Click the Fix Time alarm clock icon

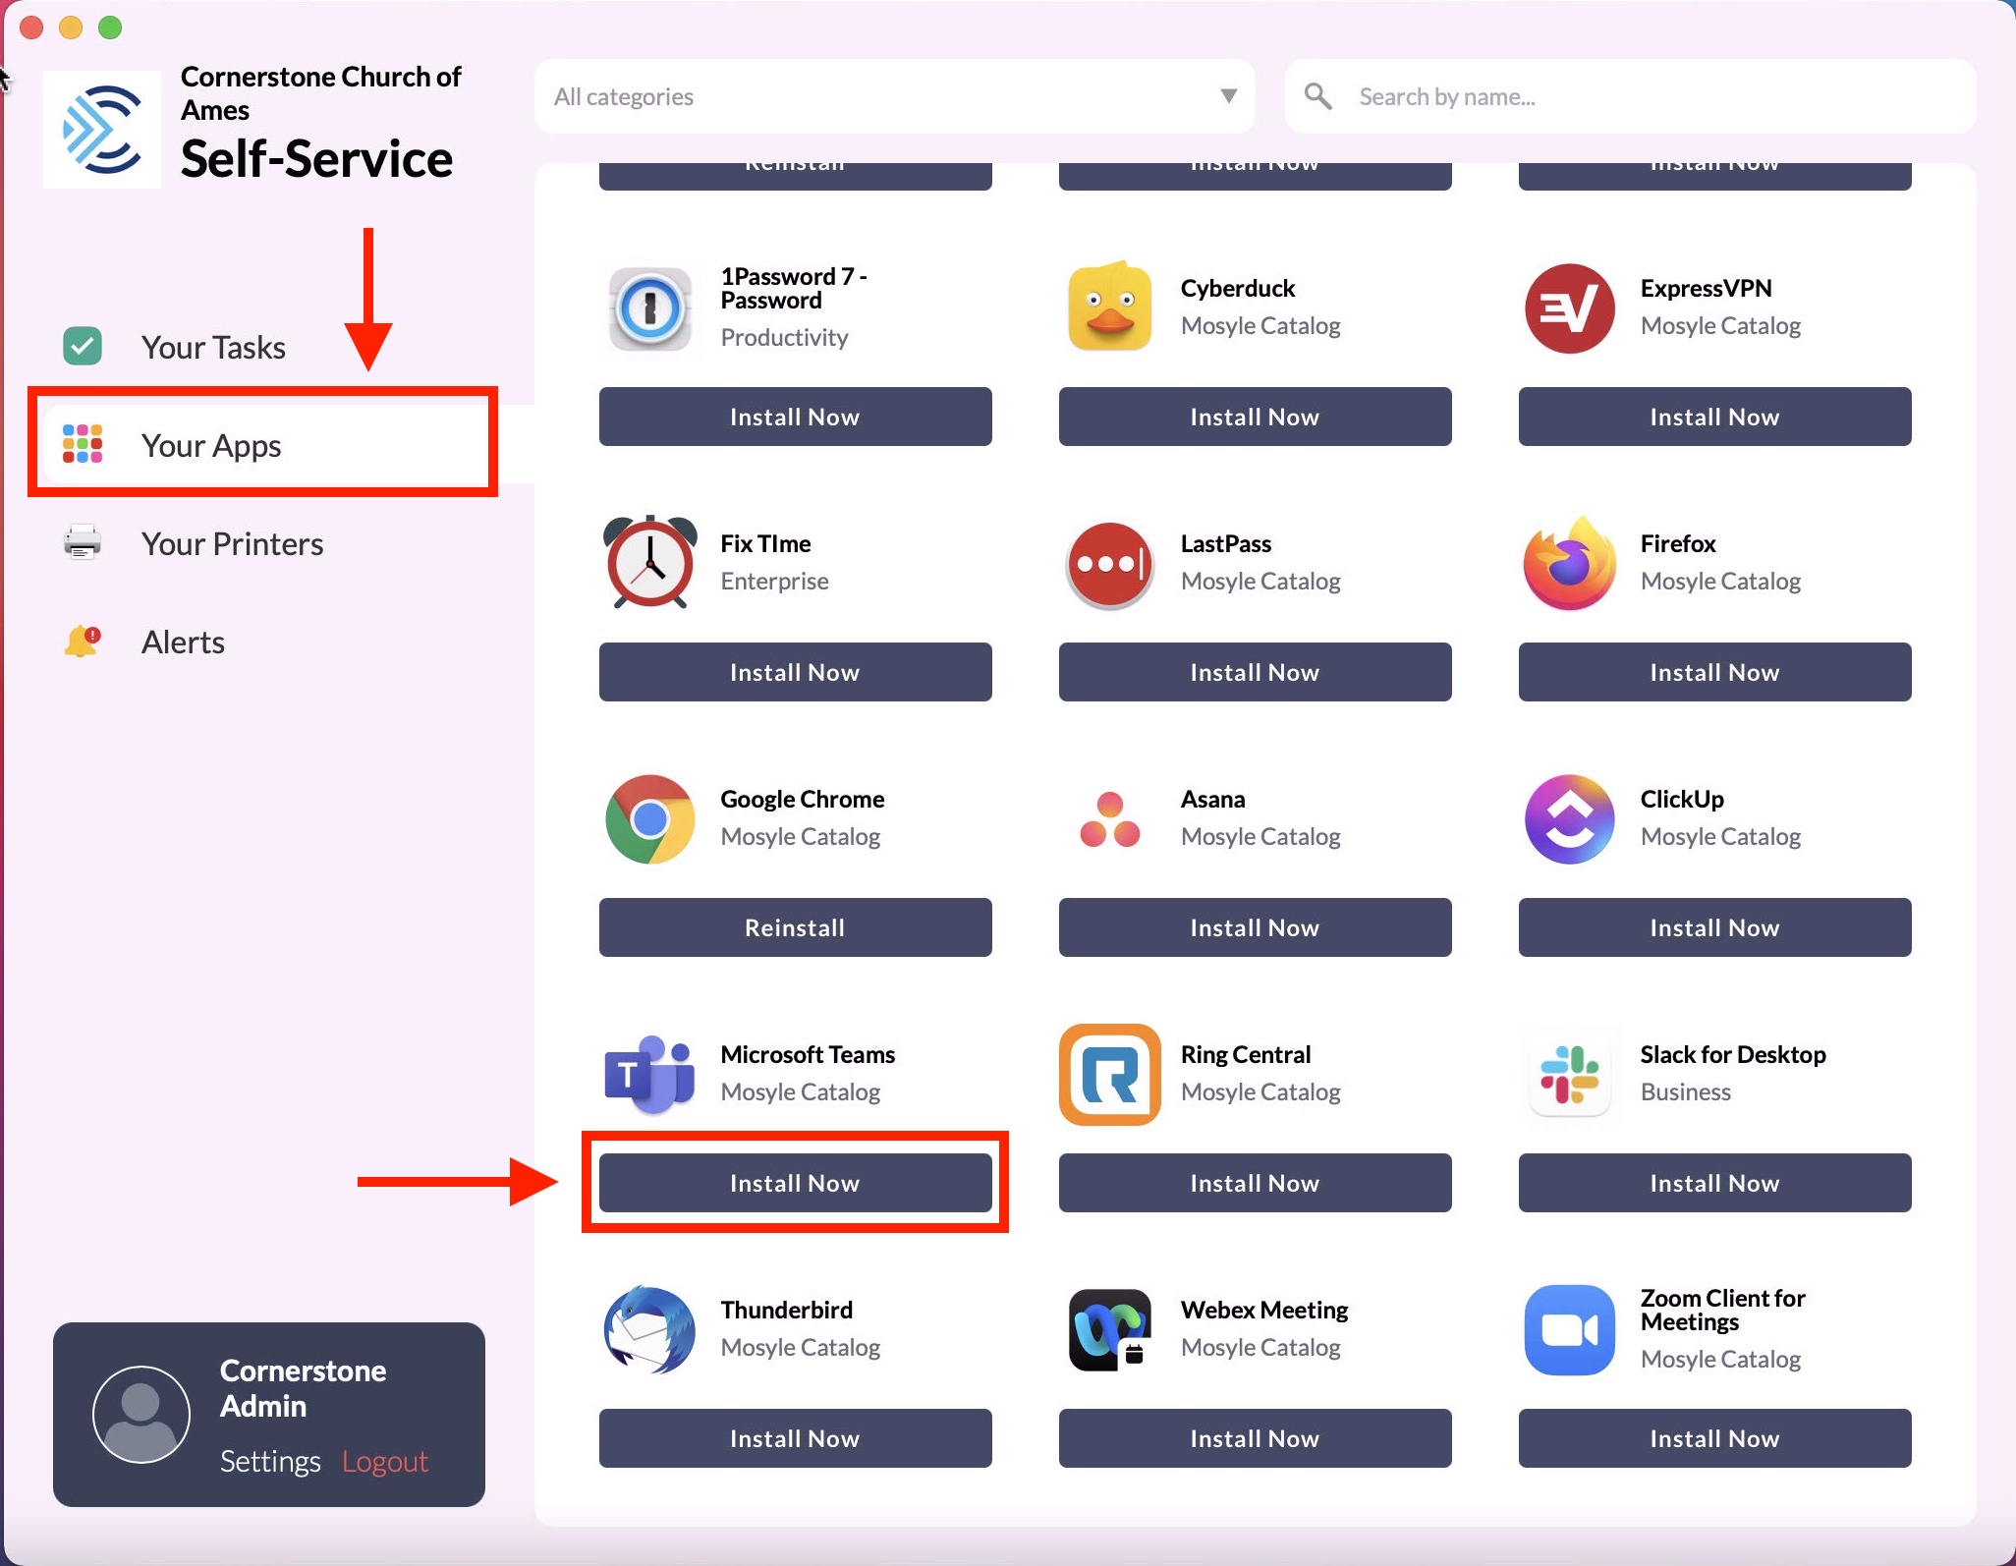click(649, 563)
